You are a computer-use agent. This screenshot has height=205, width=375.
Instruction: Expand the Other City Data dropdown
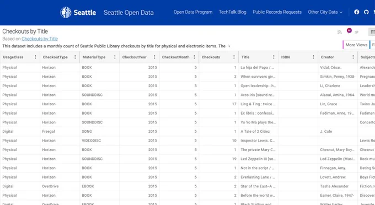[325, 12]
